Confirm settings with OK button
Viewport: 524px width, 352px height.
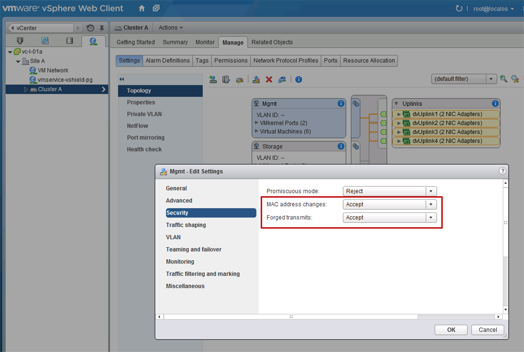tap(451, 329)
